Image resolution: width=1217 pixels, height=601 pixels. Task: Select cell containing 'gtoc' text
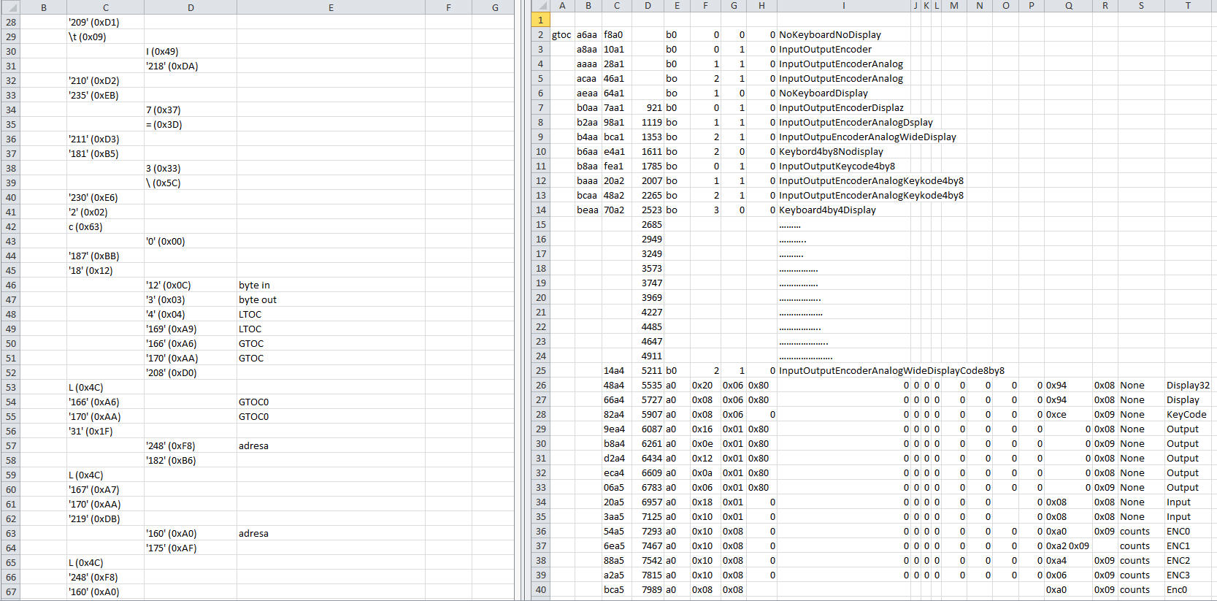point(561,35)
